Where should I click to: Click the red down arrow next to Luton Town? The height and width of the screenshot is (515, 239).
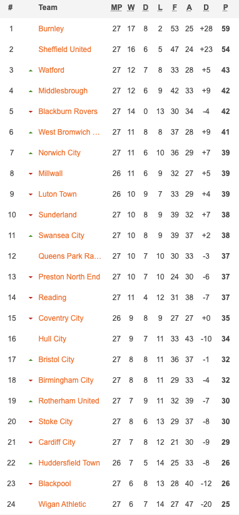click(31, 194)
